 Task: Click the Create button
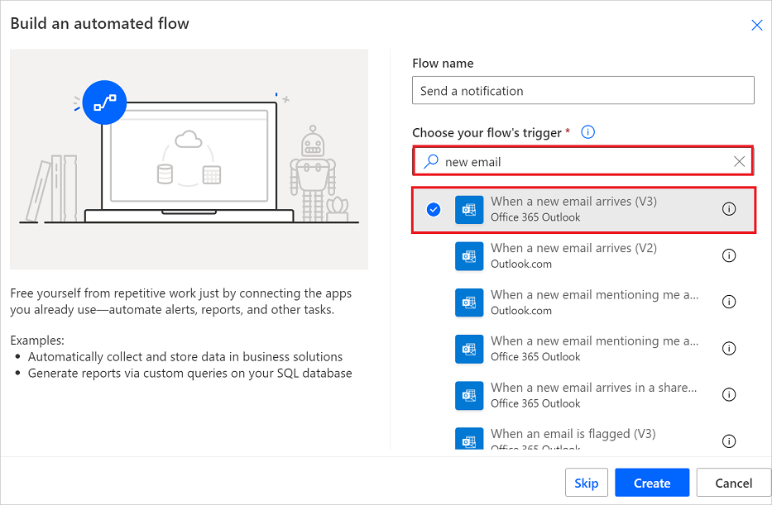click(x=652, y=483)
